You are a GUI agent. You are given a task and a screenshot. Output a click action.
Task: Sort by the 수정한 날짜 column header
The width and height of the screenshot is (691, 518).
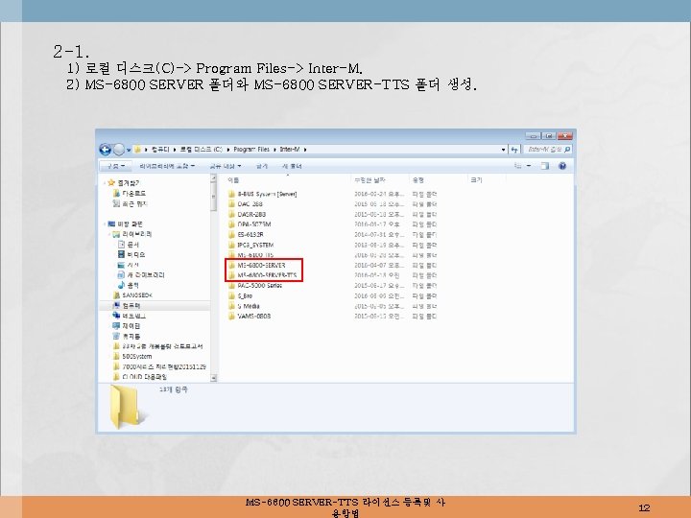pos(369,180)
